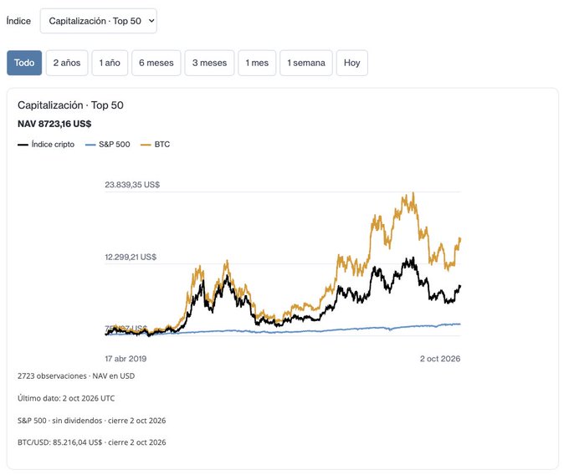The image size is (569, 475).
Task: Switch chart to 3 meses
Action: pos(209,63)
